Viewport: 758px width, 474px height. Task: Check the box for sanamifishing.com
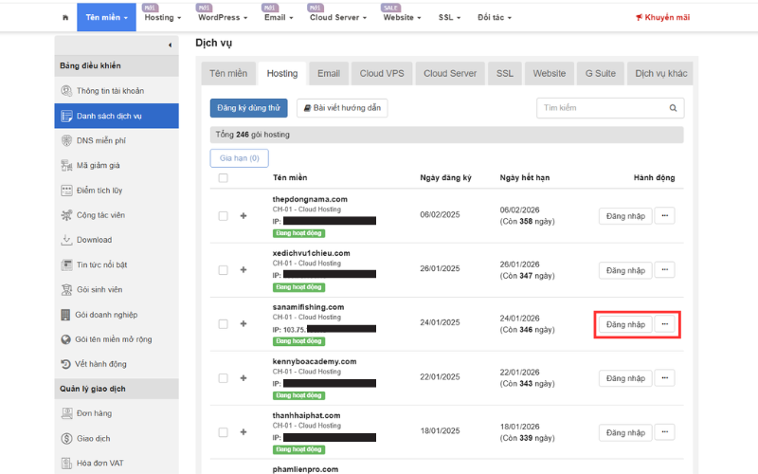click(223, 324)
